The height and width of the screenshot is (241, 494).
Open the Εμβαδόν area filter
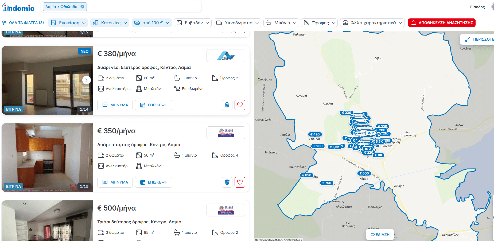pos(193,23)
